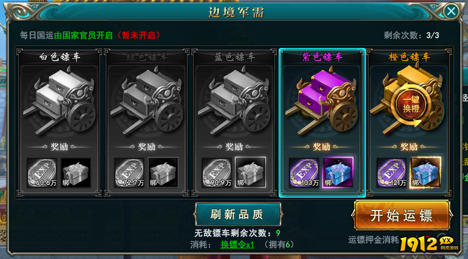Click the 60.6万 EXP reward icon
Viewport: 468px width, 259px height.
tap(42, 173)
